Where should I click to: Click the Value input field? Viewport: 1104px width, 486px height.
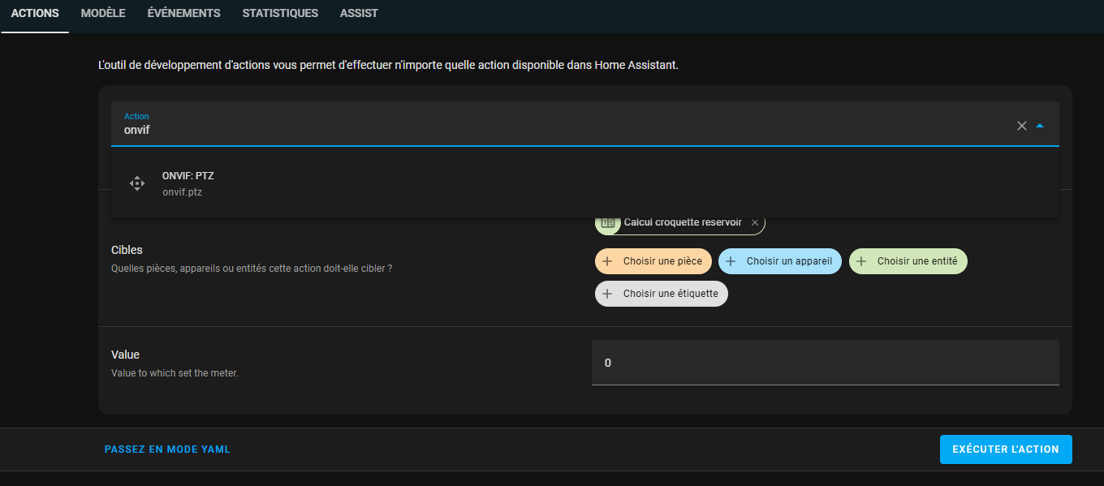826,363
